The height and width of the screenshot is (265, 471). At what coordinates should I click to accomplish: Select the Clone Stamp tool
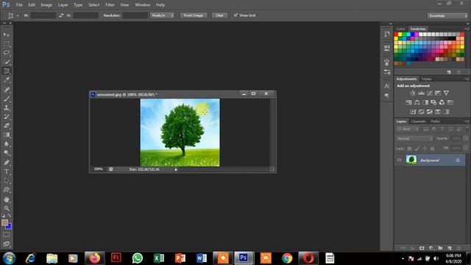click(x=7, y=107)
